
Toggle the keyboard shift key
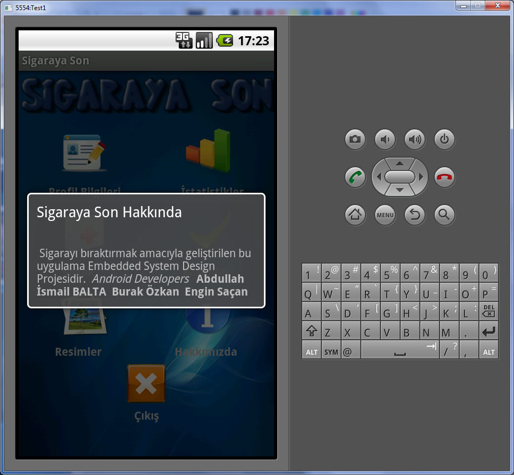tap(311, 332)
